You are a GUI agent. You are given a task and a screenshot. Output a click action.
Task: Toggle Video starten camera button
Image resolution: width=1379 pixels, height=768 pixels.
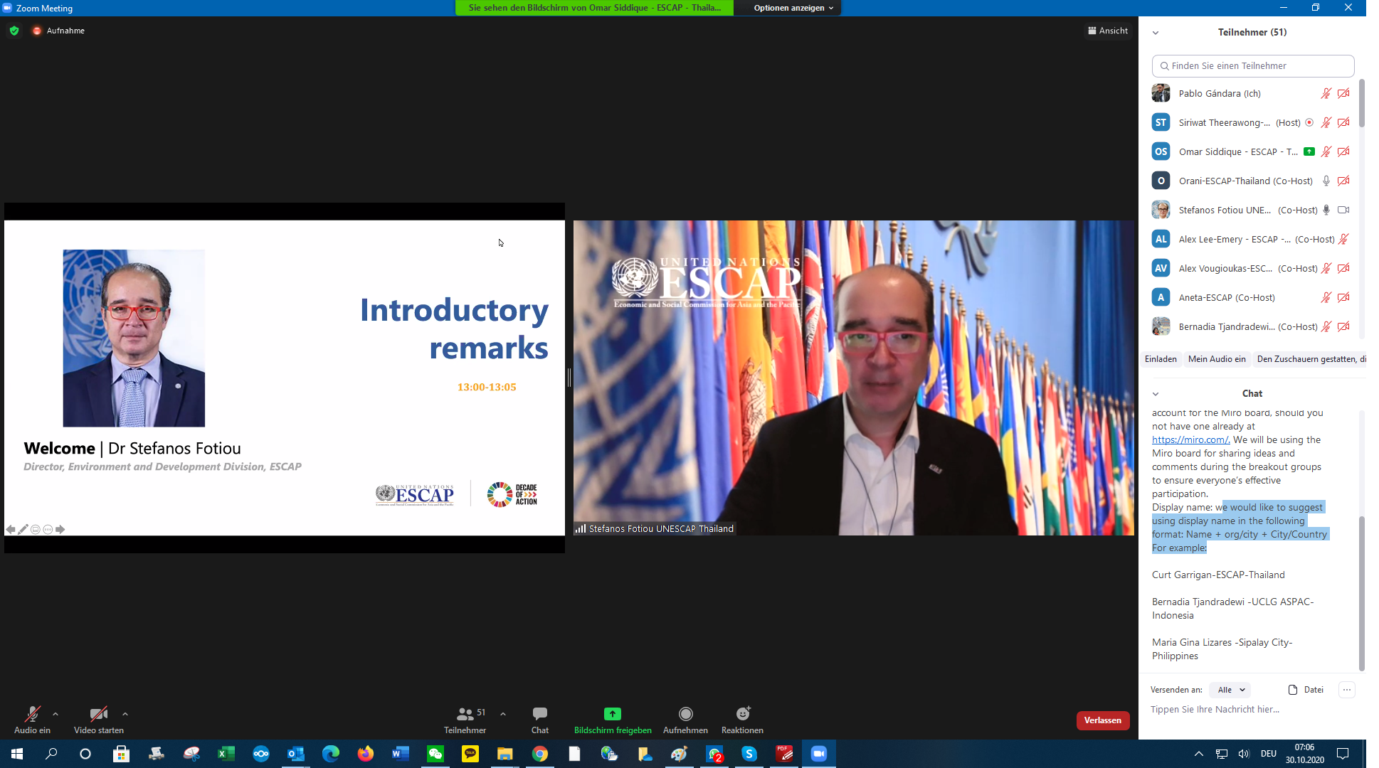(x=98, y=714)
